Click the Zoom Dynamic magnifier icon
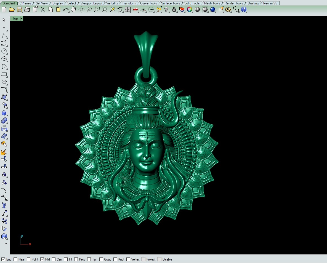 [x=89, y=10]
